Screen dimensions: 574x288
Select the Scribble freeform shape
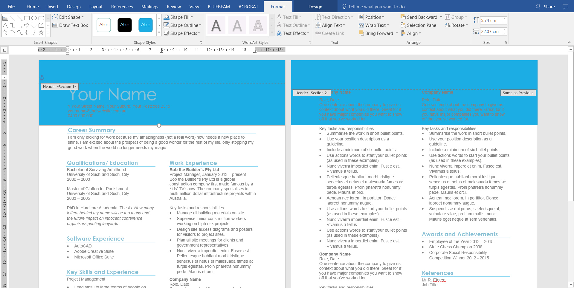[5, 32]
